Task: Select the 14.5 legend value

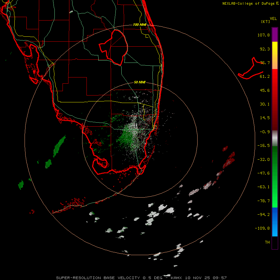Action: click(265, 118)
